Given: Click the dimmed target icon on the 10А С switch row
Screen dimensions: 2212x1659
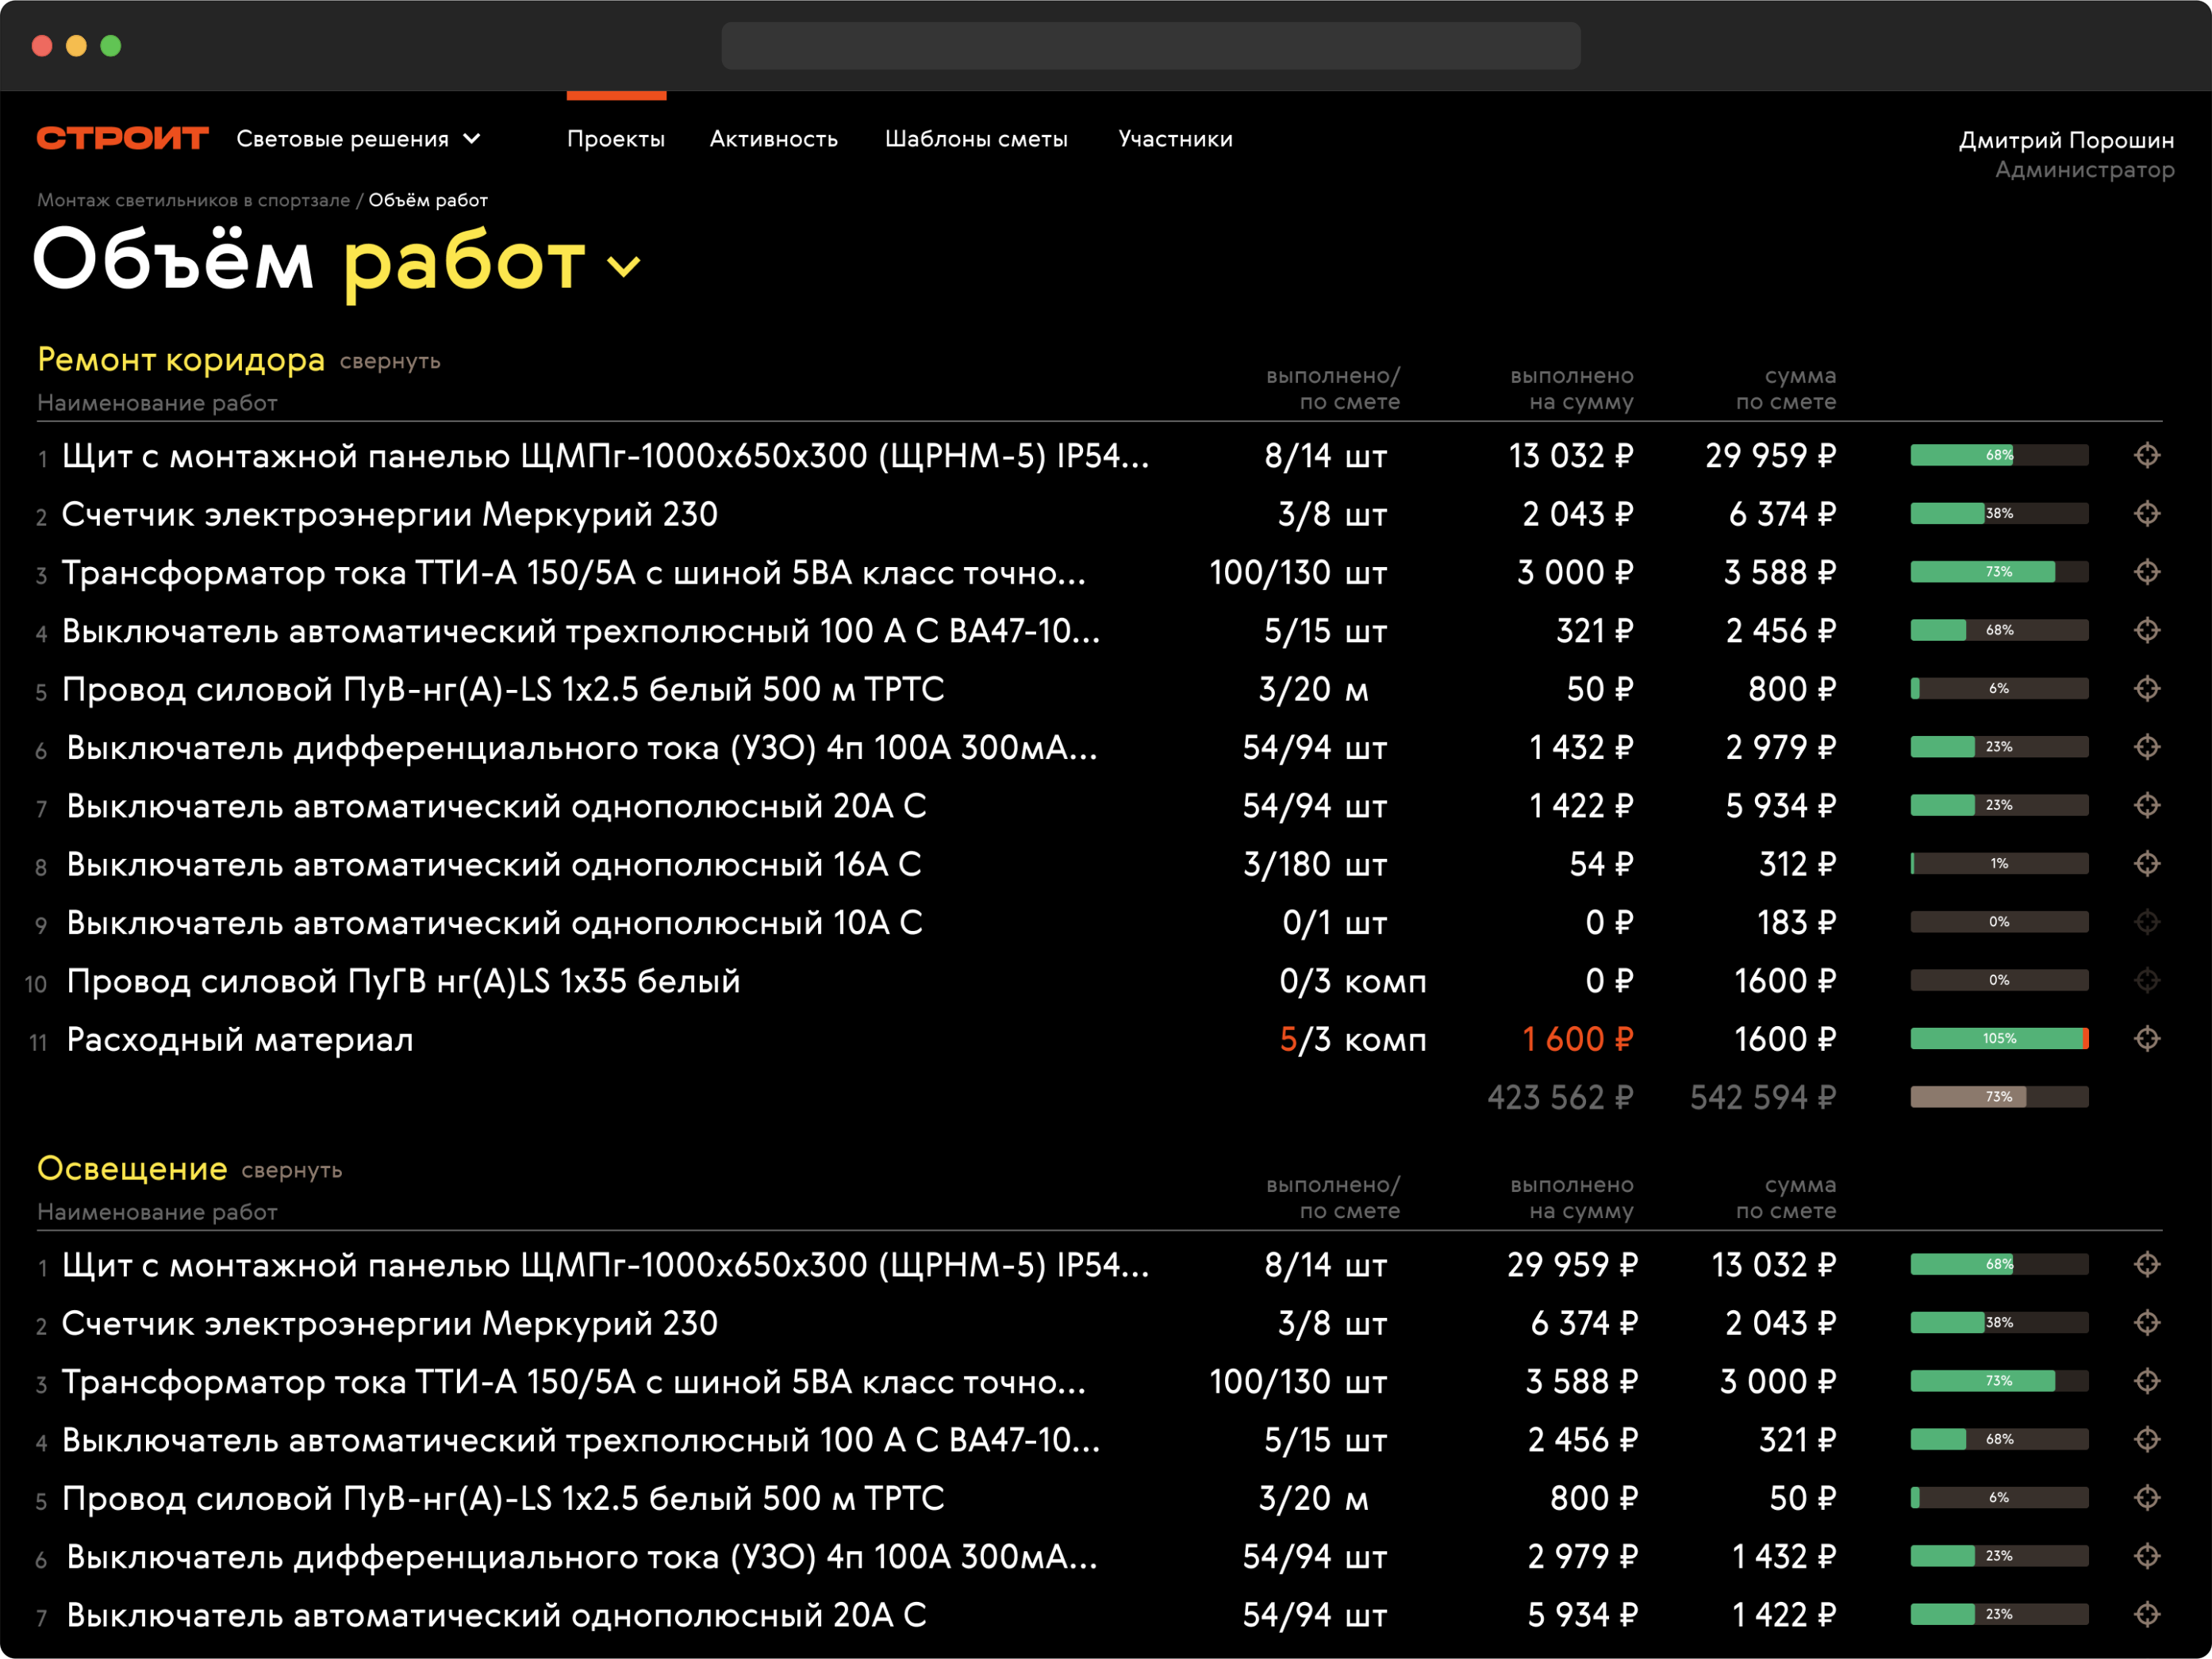Looking at the screenshot, I should coord(2146,921).
